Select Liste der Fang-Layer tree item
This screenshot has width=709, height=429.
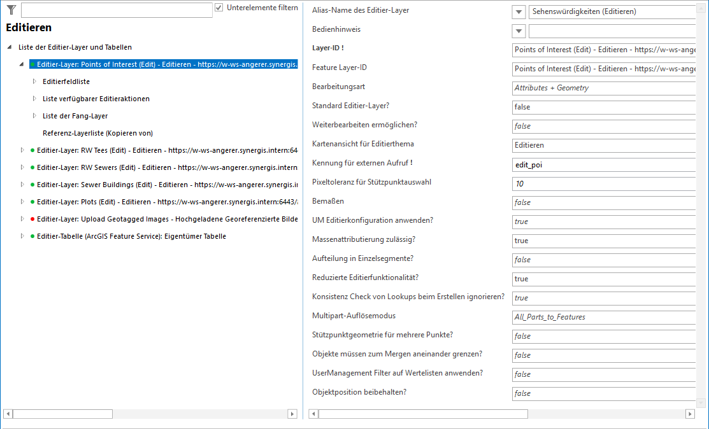[75, 116]
